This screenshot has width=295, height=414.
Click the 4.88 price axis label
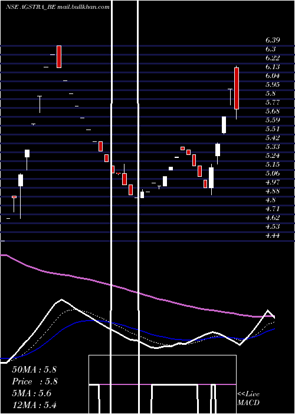(273, 191)
